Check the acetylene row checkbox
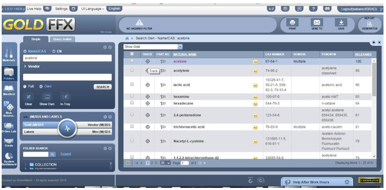This screenshot has width=386, height=190. [x=132, y=70]
